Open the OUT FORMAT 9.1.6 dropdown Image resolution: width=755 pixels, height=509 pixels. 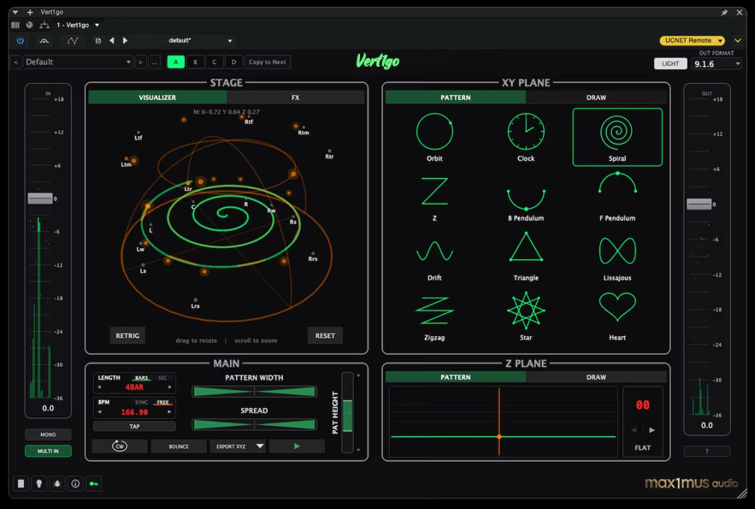[717, 64]
